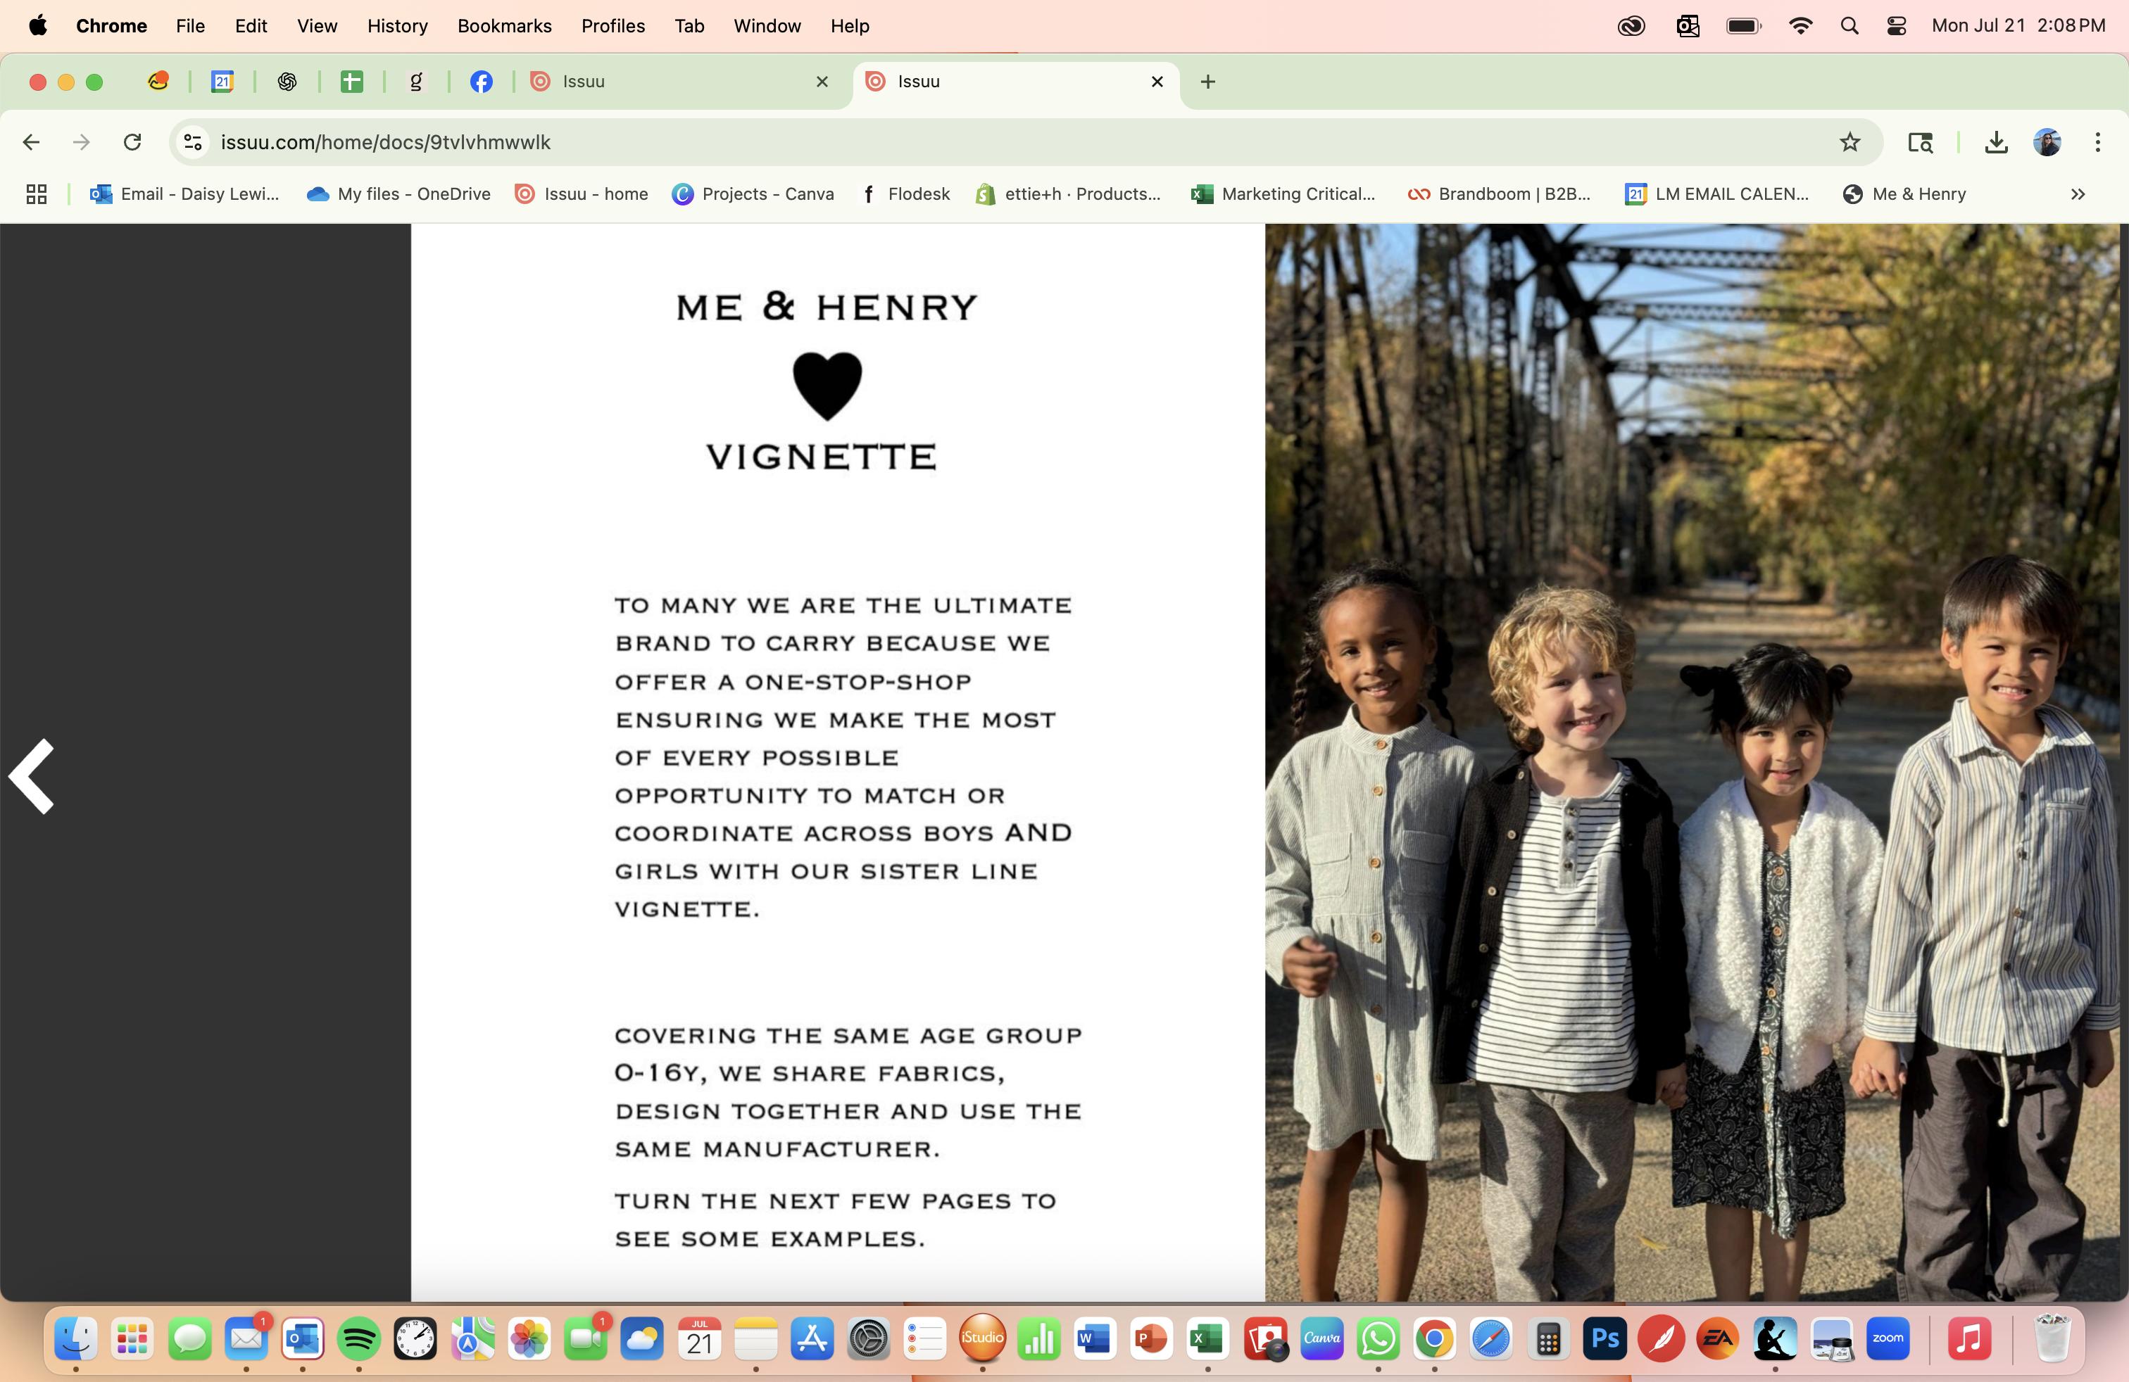Open the Facebook pinned tab
The height and width of the screenshot is (1382, 2129).
(x=482, y=82)
